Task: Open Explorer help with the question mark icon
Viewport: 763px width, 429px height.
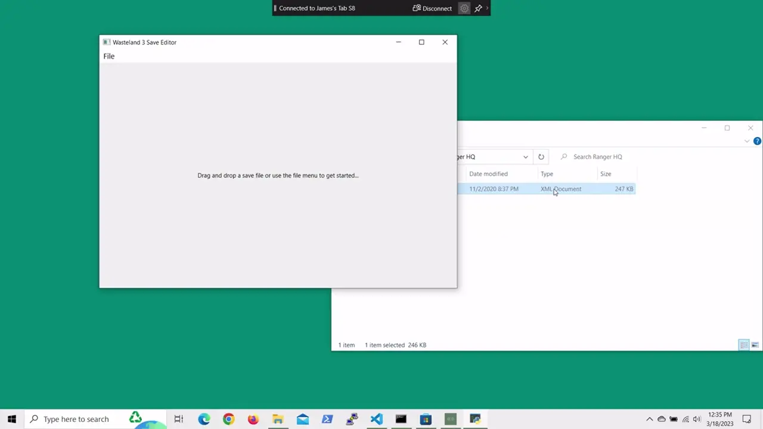Action: pyautogui.click(x=757, y=141)
